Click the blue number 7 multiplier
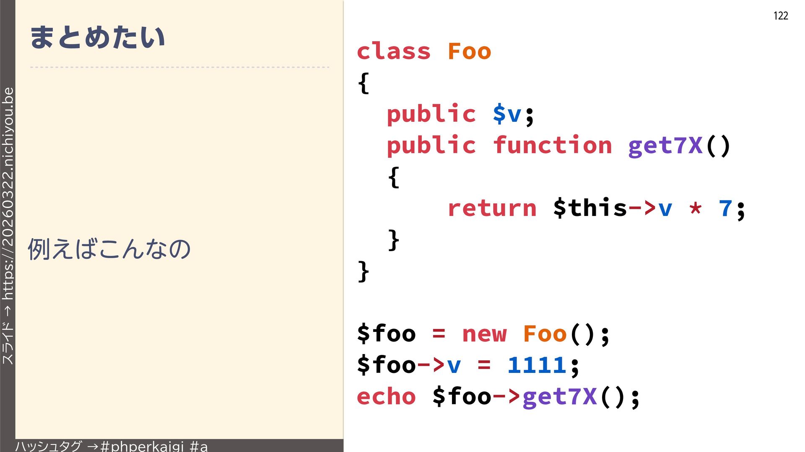Viewport: 805px width, 452px height. point(725,208)
